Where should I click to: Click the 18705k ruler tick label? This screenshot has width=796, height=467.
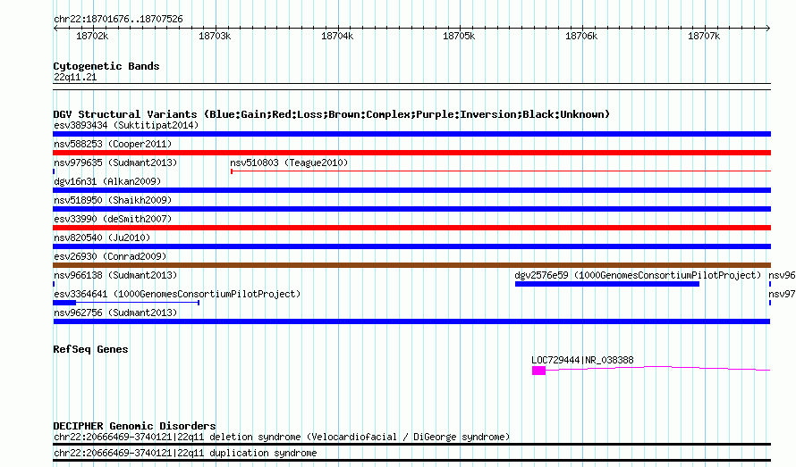(459, 36)
